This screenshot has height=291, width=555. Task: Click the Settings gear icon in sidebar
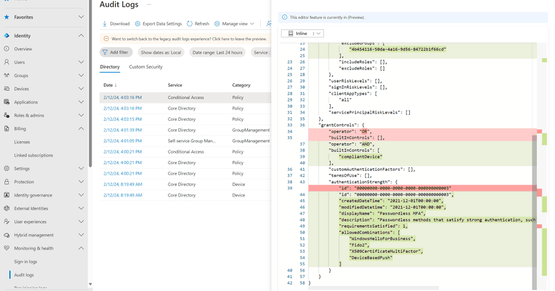[x=6, y=168]
